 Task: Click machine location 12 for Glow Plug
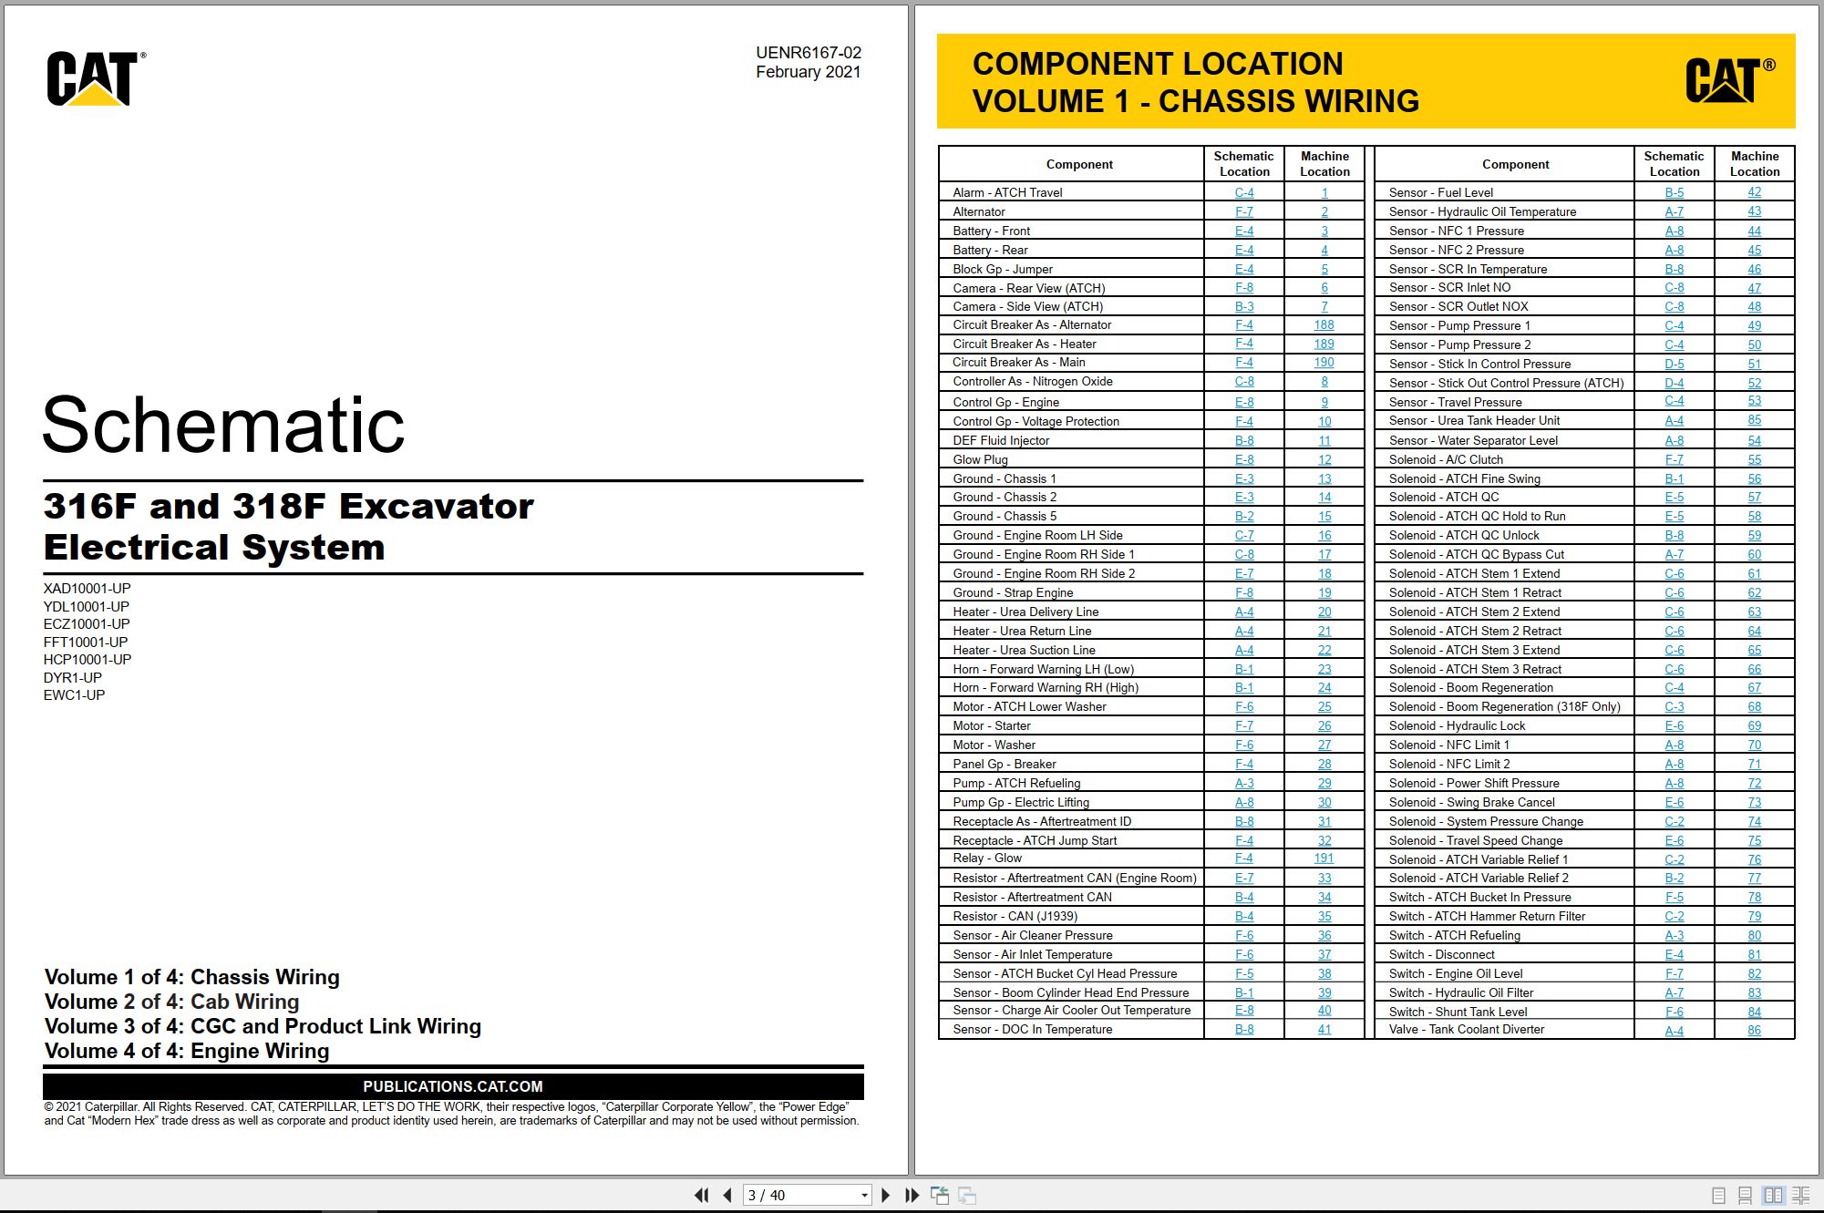click(x=1324, y=459)
